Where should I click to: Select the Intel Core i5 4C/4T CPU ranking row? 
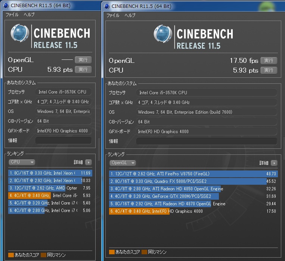50,195
